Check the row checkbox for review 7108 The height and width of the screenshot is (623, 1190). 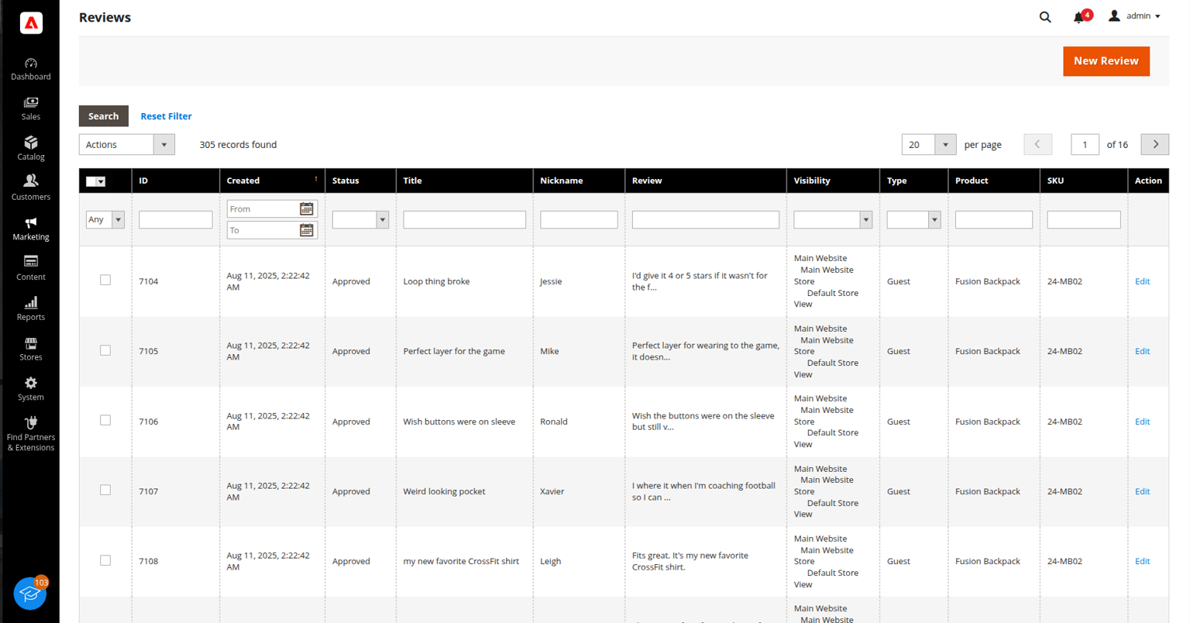(x=105, y=560)
